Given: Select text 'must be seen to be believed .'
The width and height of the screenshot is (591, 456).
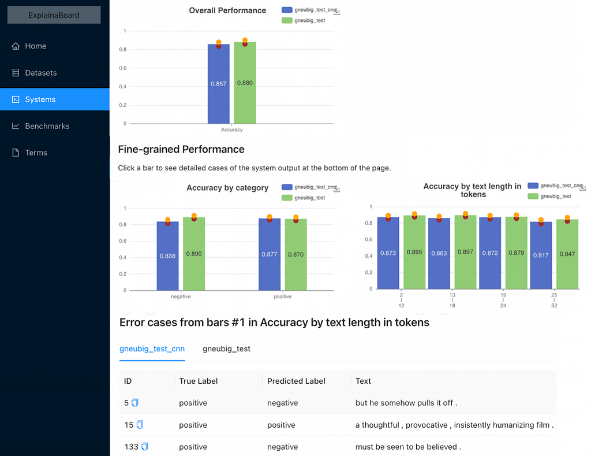Looking at the screenshot, I should (408, 447).
